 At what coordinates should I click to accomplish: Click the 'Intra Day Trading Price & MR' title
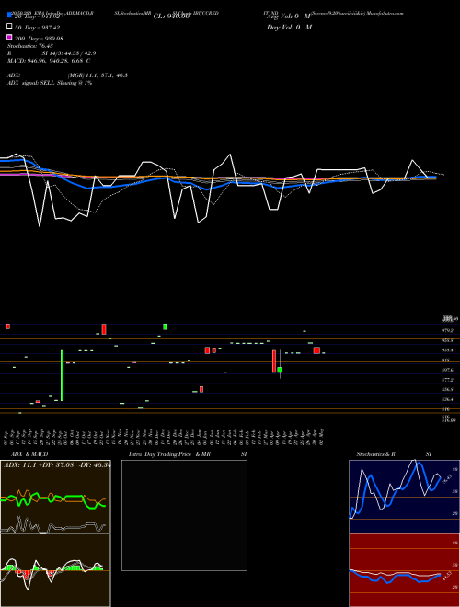click(169, 454)
